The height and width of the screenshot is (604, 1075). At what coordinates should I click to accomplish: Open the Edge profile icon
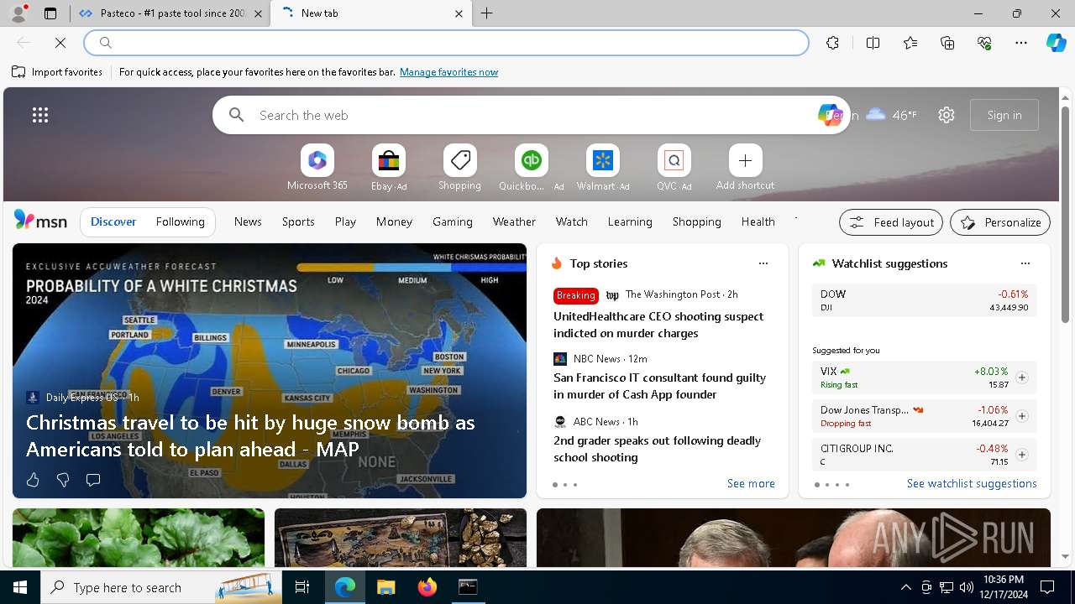tap(18, 13)
